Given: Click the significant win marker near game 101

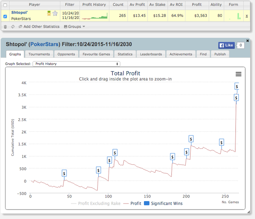Looking at the screenshot, I should [109, 160].
